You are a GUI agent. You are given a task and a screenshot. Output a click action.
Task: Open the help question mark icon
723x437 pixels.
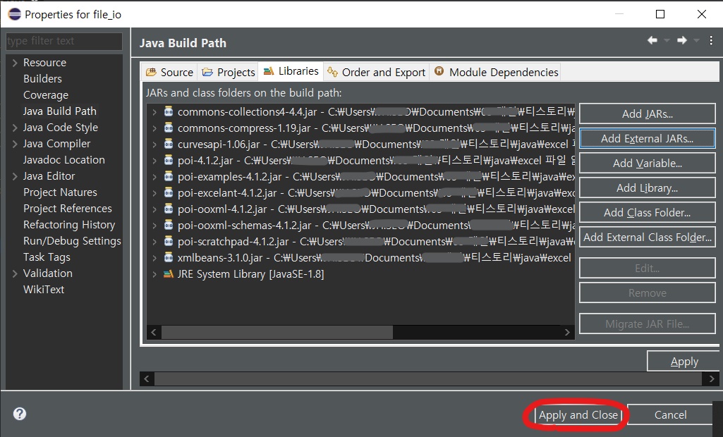click(20, 414)
